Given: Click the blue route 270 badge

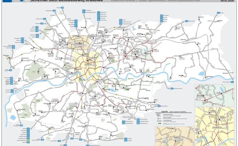Looking at the screenshot, I should click(x=121, y=24).
